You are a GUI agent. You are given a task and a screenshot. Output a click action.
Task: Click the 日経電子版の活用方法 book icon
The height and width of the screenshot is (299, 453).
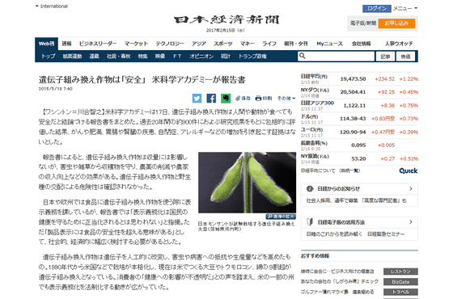tap(310, 222)
